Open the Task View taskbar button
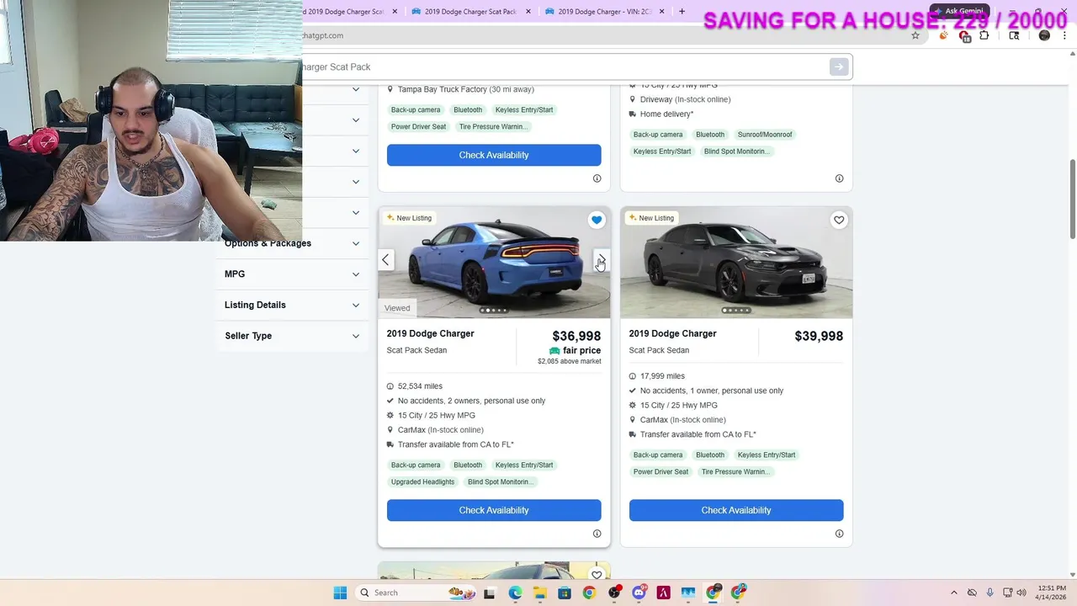Viewport: 1077px width, 606px height. (x=490, y=593)
